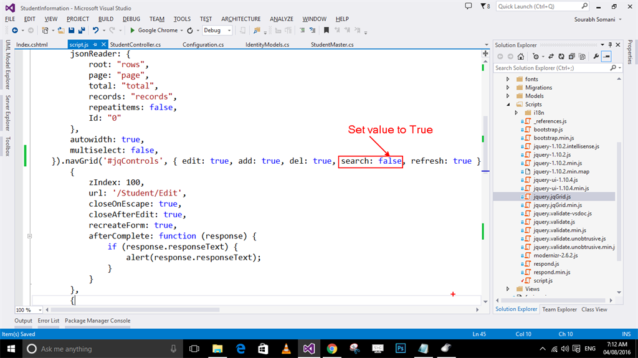Open the notifications flag icon

485,6
